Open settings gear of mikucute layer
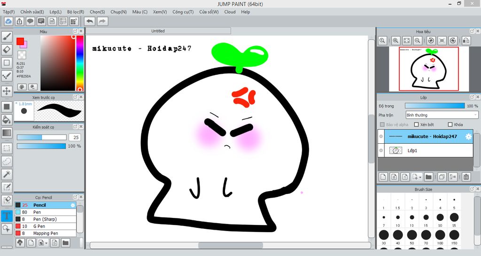 468,137
